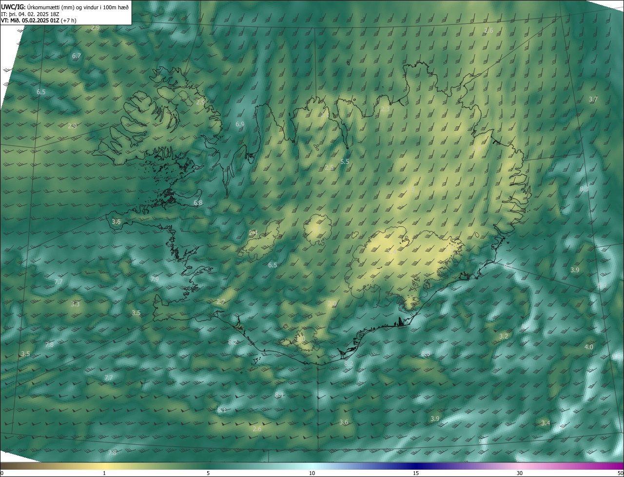Click the 6.7 value label on the map
The width and height of the screenshot is (624, 477).
77,56
